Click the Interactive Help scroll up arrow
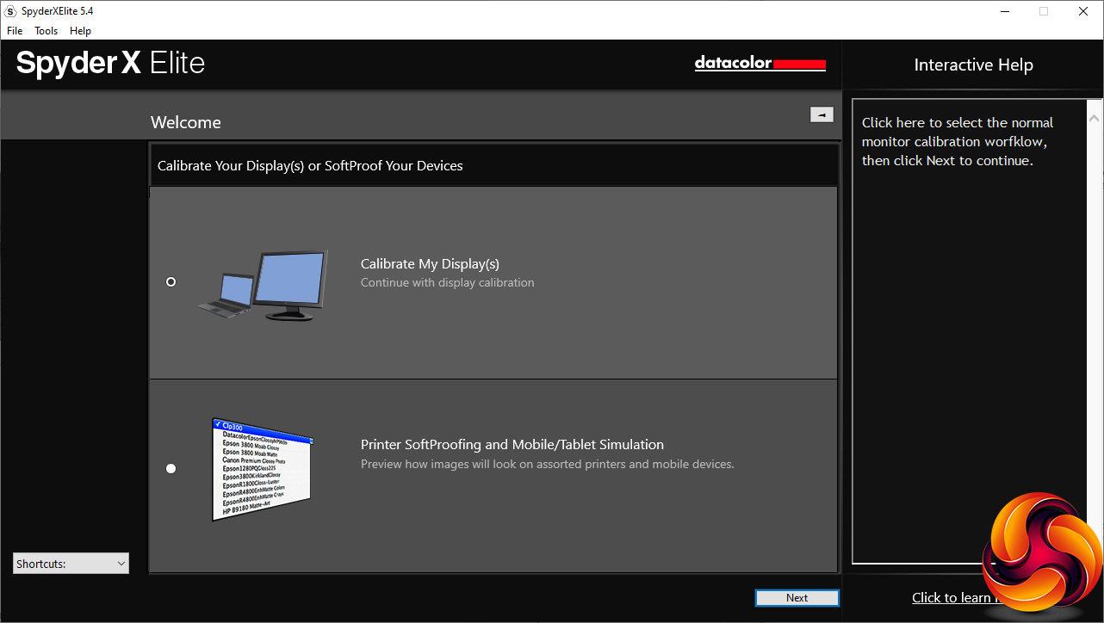 [1094, 117]
